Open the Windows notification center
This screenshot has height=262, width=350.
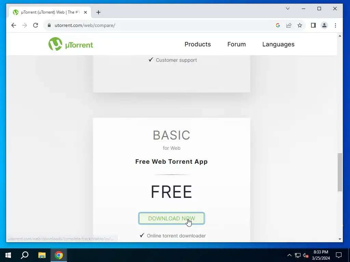click(339, 255)
